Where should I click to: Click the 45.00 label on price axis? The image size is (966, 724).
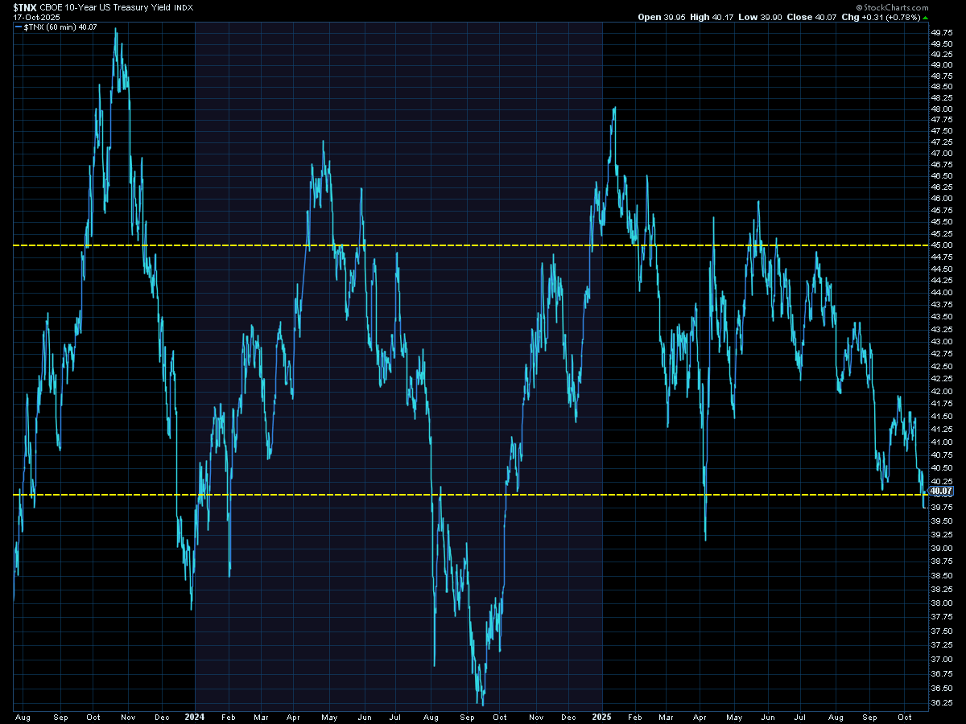(x=942, y=245)
